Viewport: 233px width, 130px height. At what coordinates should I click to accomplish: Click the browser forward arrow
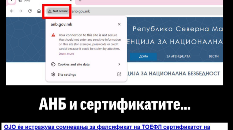pyautogui.click(x=21, y=11)
